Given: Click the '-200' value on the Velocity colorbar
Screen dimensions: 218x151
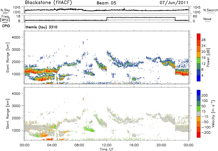Looking at the screenshot, I should (206, 132).
